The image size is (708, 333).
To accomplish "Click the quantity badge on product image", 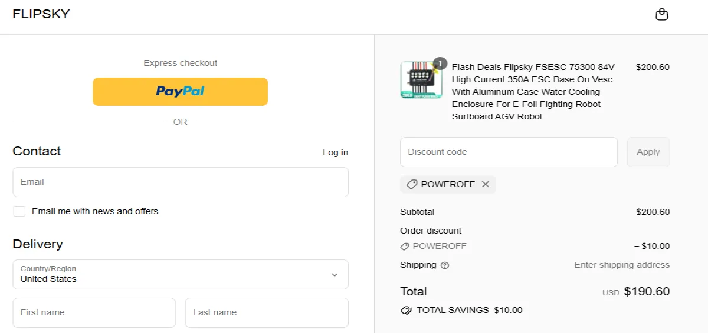I will tap(440, 63).
